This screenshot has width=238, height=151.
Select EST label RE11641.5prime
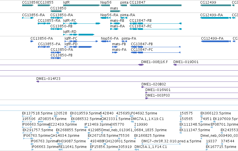pos(72,147)
